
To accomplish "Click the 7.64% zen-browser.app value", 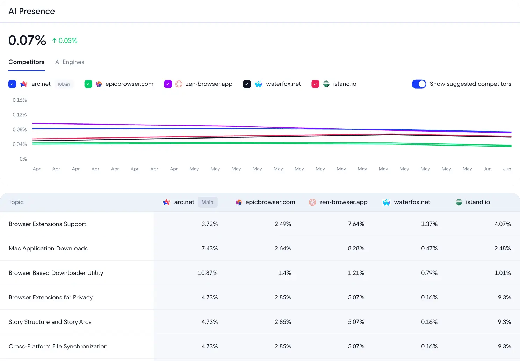I will tap(356, 224).
